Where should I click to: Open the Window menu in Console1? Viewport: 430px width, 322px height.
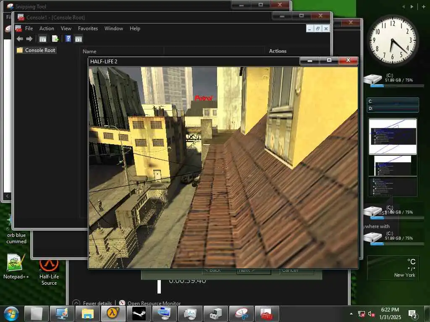pyautogui.click(x=113, y=29)
